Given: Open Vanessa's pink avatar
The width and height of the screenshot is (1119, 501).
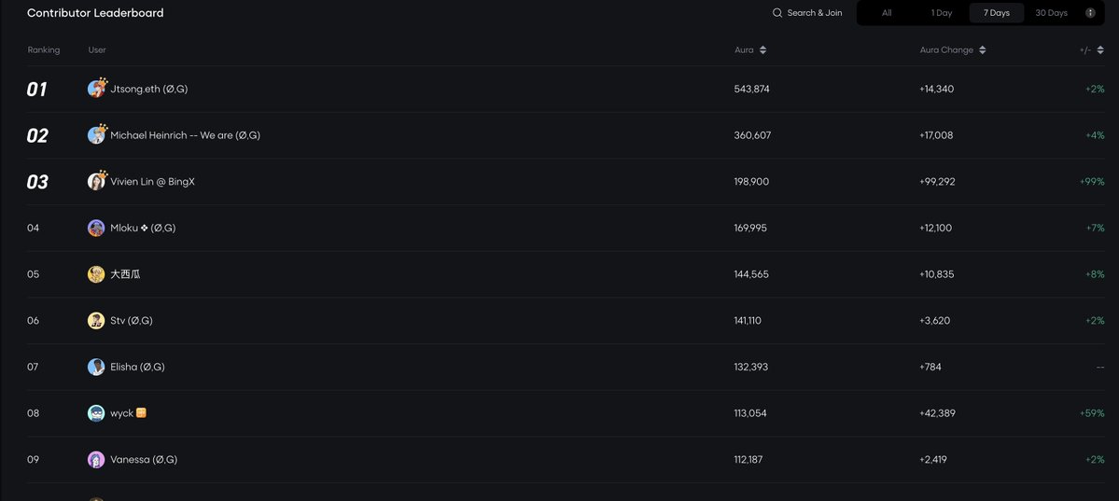Looking at the screenshot, I should (x=96, y=460).
